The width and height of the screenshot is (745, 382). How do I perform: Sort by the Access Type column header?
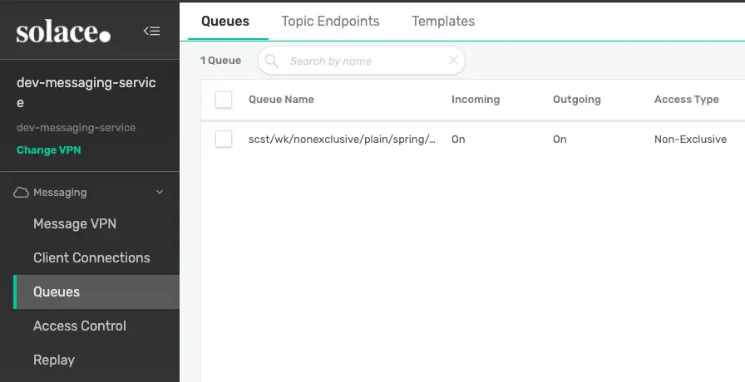pyautogui.click(x=686, y=100)
